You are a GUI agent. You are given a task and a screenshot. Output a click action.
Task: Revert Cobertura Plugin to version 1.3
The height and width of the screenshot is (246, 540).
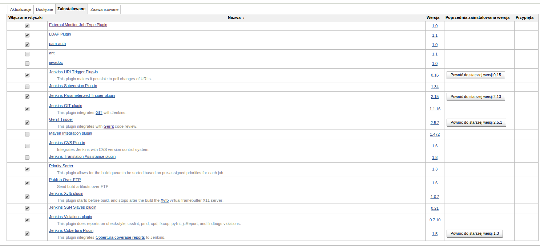475,234
